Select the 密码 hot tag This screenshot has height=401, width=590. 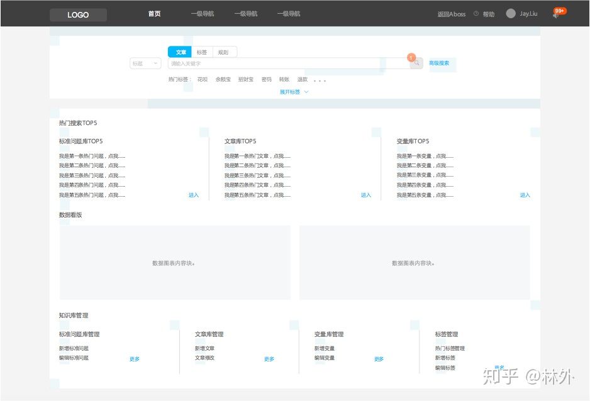[x=267, y=79]
